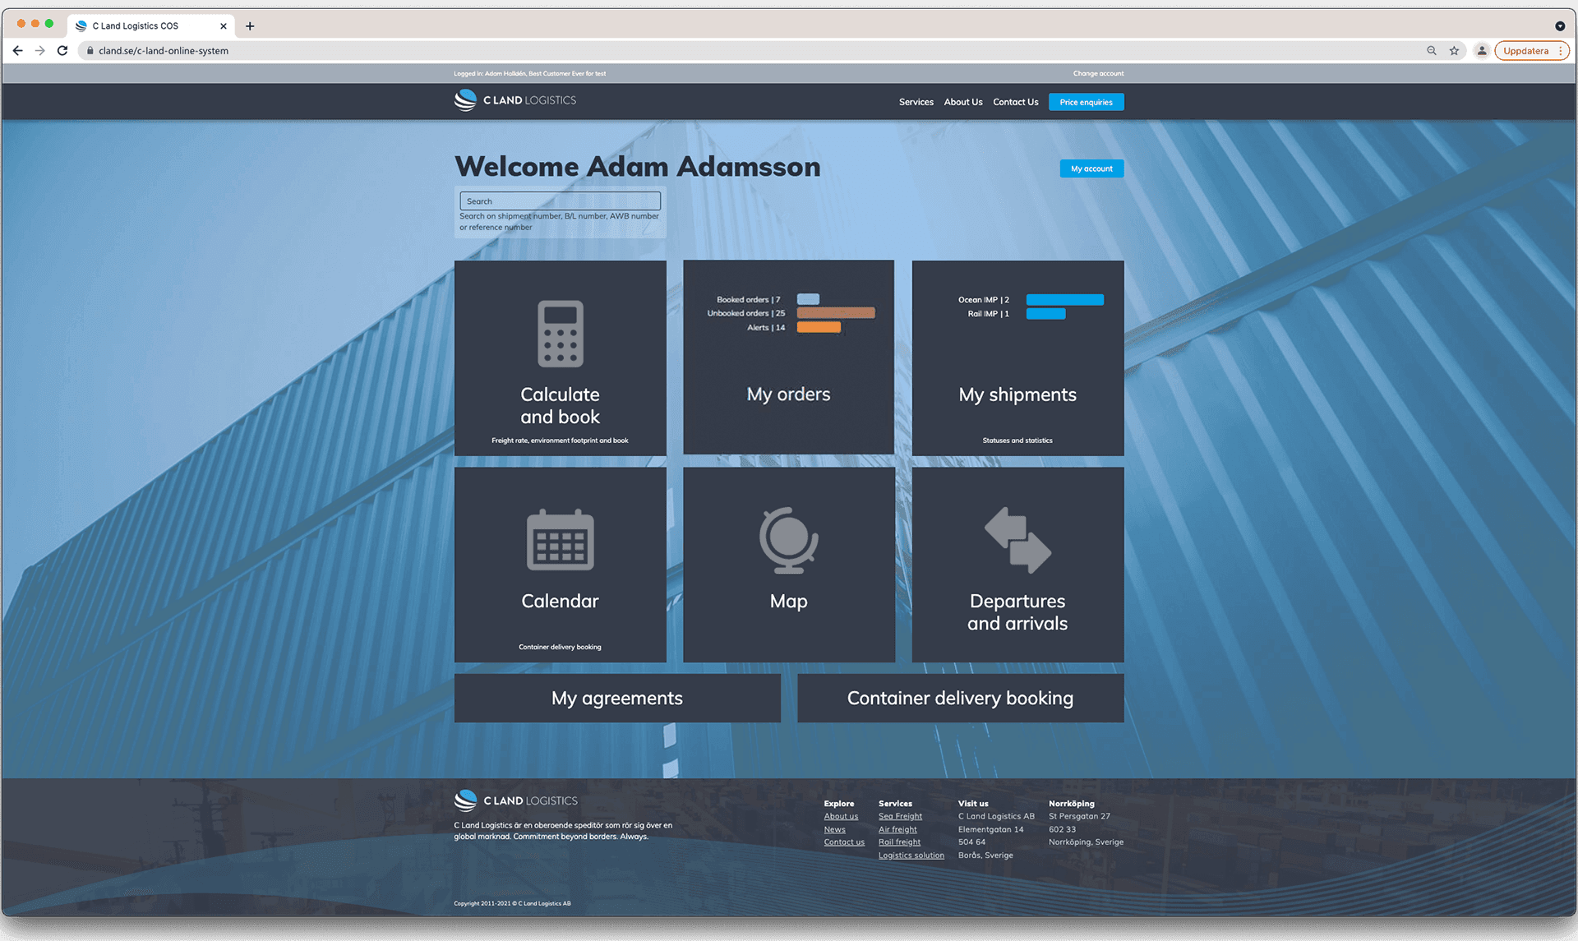Open the Services menu item
Image resolution: width=1578 pixels, height=941 pixels.
click(x=916, y=102)
